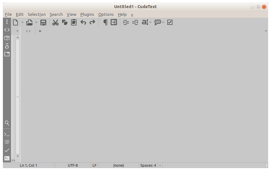The height and width of the screenshot is (171, 271).
Task: Click the hamburger icon after Help menu
Action: pos(132,15)
